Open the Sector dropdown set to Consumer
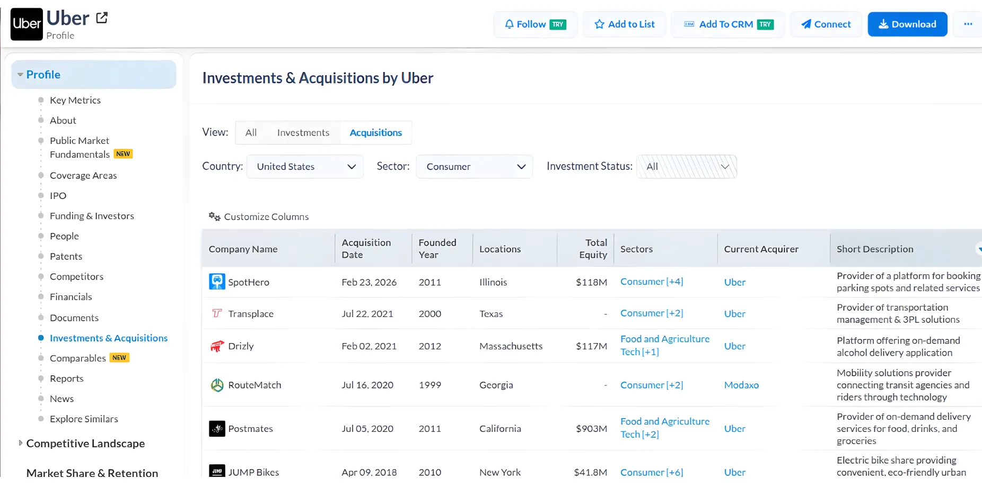Viewport: 982px width, 487px height. pyautogui.click(x=474, y=167)
